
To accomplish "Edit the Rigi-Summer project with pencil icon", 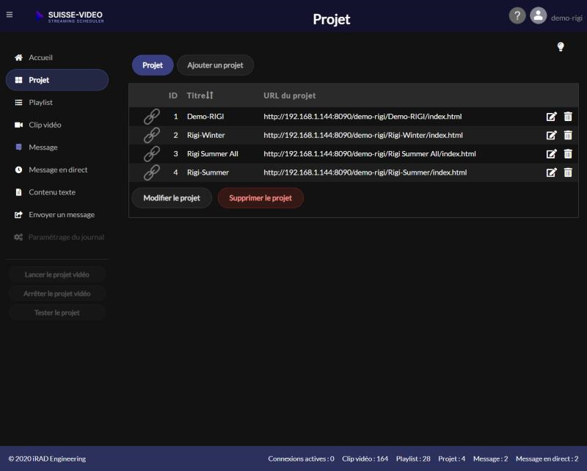I will click(552, 172).
